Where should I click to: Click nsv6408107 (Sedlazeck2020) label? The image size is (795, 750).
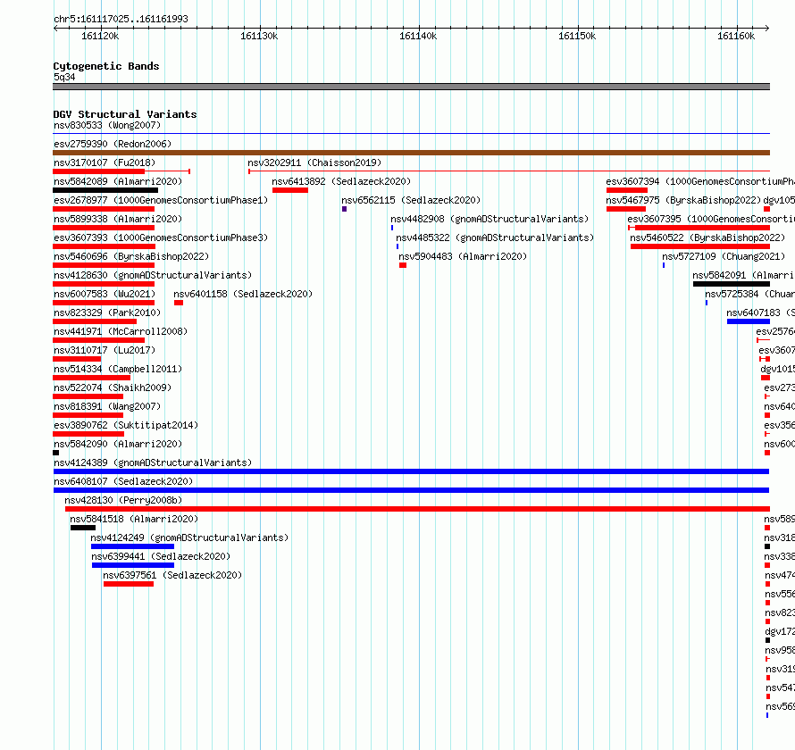coord(123,481)
